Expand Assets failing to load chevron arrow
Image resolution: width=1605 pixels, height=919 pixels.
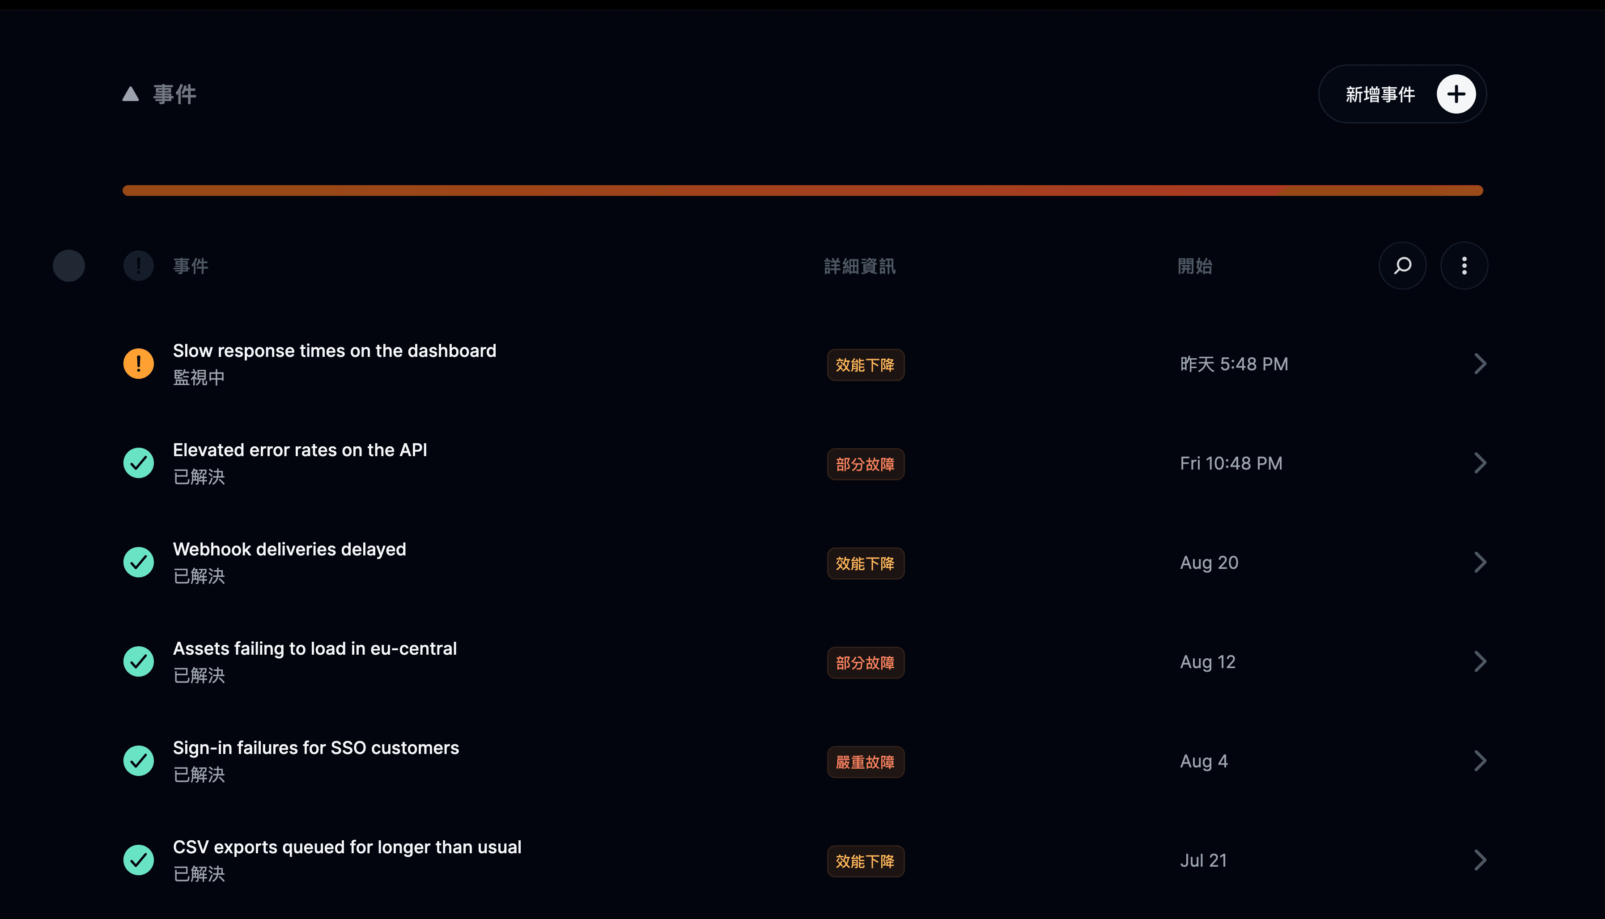[1480, 661]
